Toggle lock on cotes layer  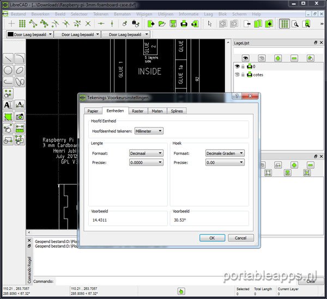coord(243,75)
